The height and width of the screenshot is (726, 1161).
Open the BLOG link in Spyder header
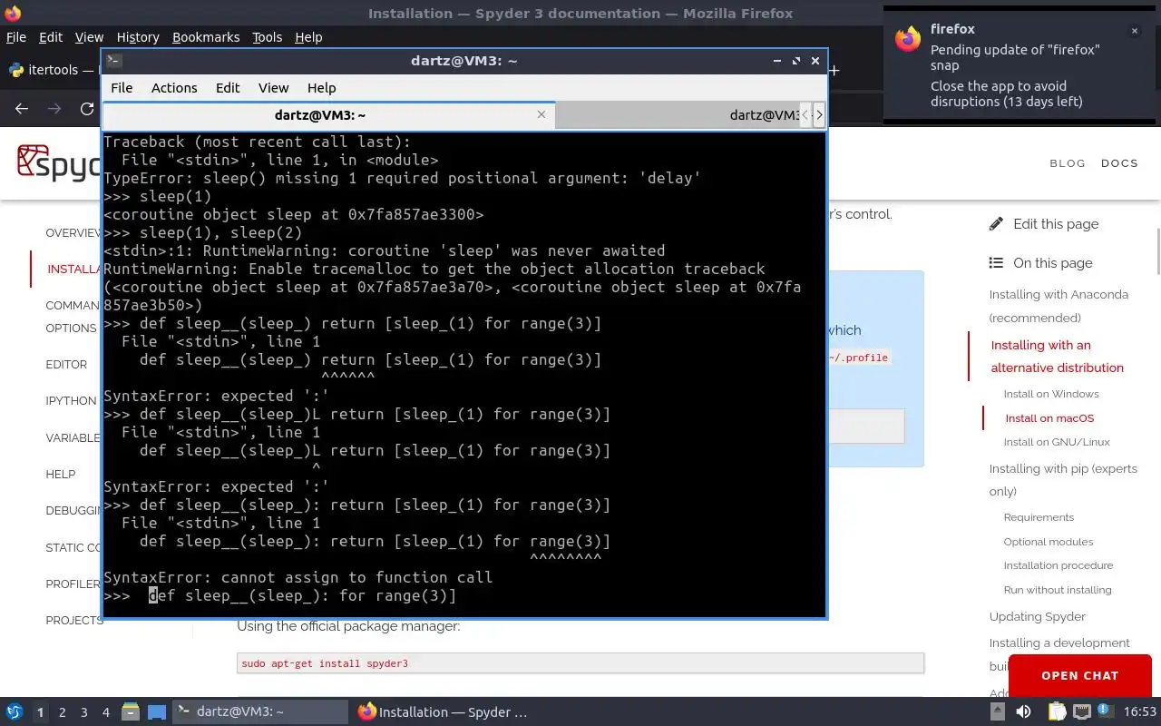(1068, 163)
